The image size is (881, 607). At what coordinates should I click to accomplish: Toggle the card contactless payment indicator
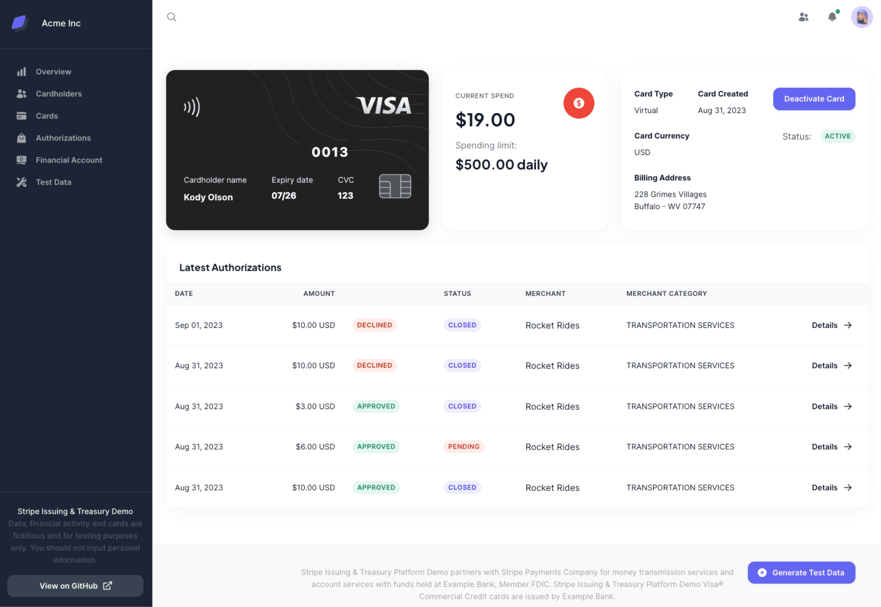click(193, 107)
